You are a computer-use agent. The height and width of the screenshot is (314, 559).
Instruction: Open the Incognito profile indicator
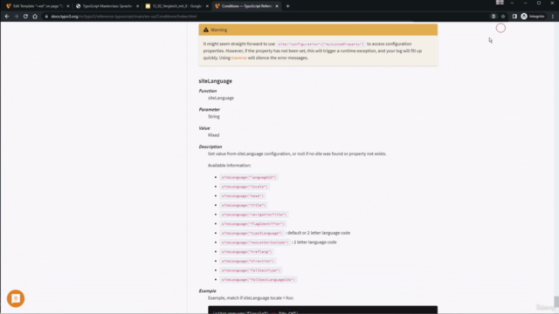(x=533, y=17)
